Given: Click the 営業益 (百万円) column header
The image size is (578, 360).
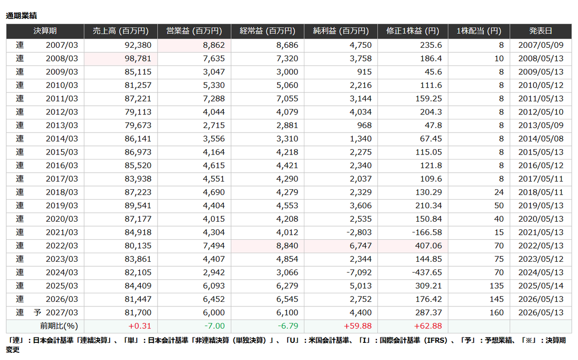Looking at the screenshot, I should click(x=194, y=31).
